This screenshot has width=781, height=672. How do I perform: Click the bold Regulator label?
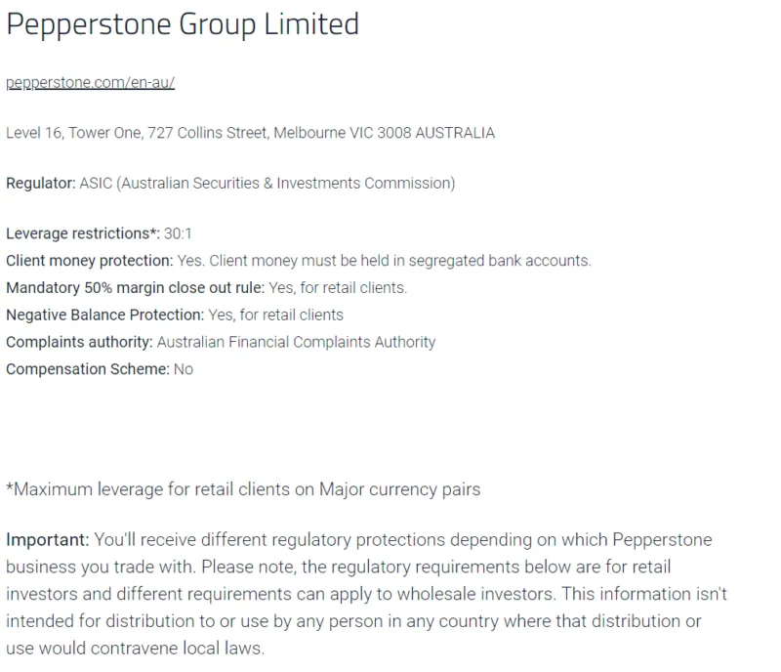(x=40, y=183)
